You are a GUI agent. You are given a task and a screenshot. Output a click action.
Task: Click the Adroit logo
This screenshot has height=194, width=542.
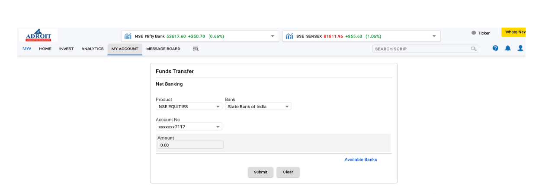point(38,35)
